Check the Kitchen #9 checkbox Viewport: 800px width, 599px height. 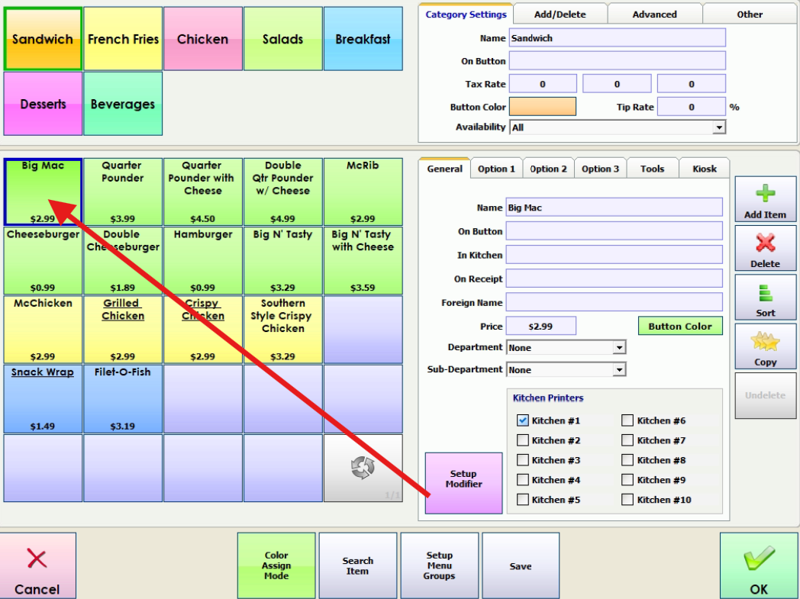coord(627,480)
